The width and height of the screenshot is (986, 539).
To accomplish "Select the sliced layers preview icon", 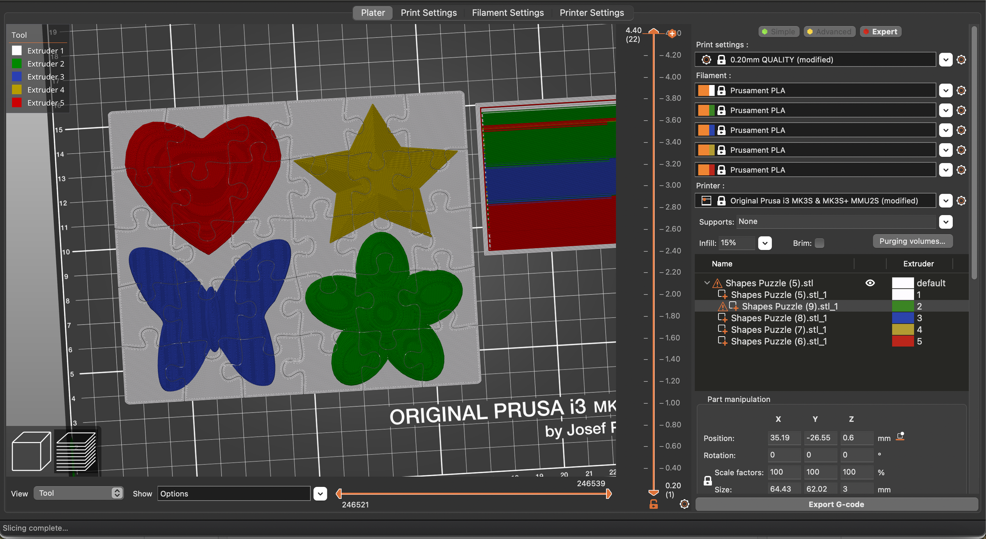I will tap(76, 451).
